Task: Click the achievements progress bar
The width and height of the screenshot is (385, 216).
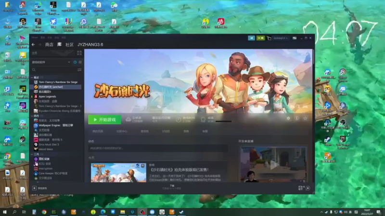Action: pos(223,121)
